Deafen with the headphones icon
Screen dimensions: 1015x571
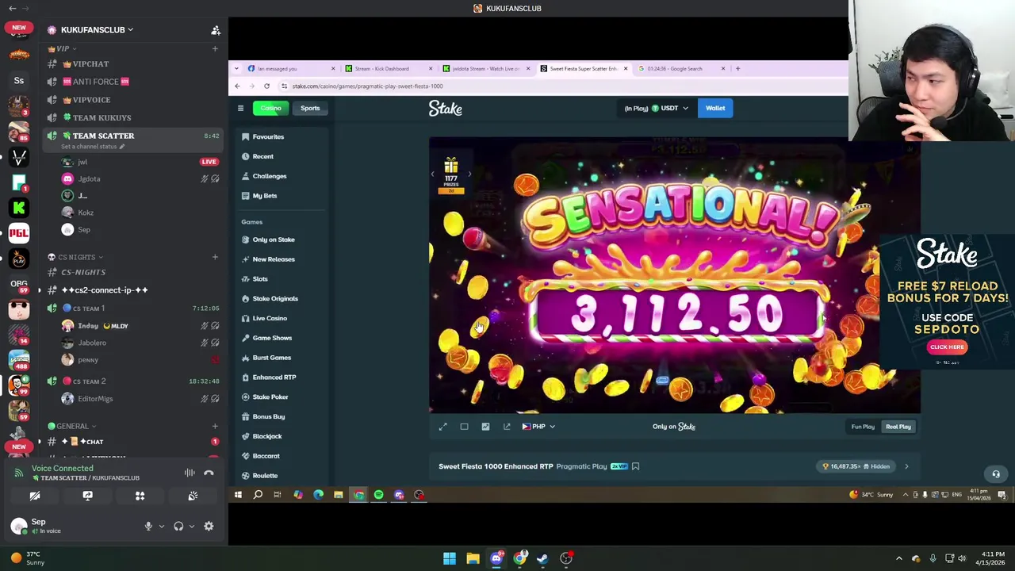tap(178, 526)
